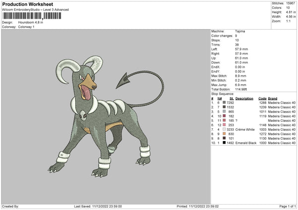Click the stop 3 light gray swatch
The image size is (298, 210).
coord(224,111)
